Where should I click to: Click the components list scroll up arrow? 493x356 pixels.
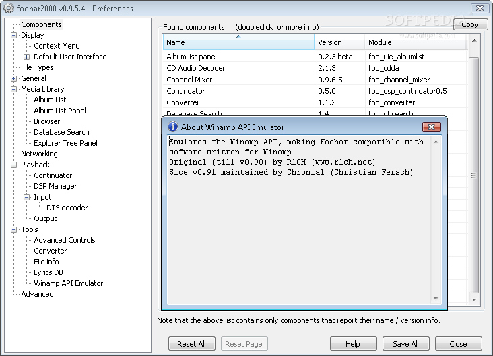click(474, 41)
